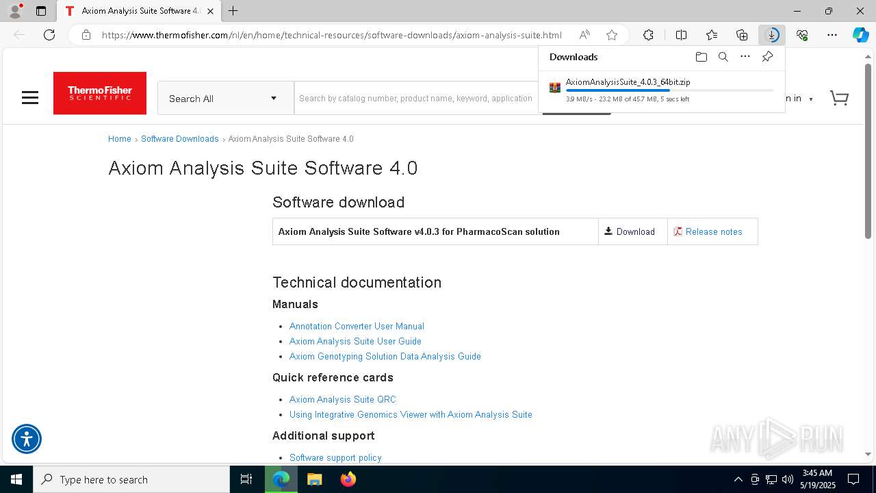The image size is (876, 493).
Task: Click the taskbar search box
Action: click(131, 479)
